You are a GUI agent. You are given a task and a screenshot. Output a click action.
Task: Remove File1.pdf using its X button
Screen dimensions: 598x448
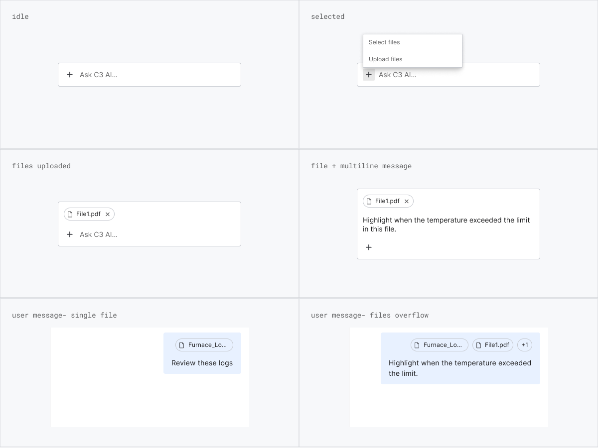tap(108, 214)
